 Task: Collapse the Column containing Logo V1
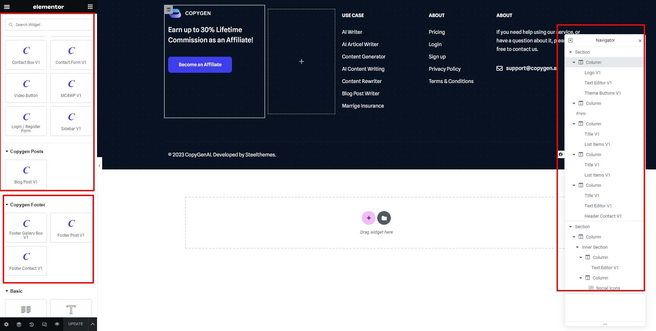(574, 63)
